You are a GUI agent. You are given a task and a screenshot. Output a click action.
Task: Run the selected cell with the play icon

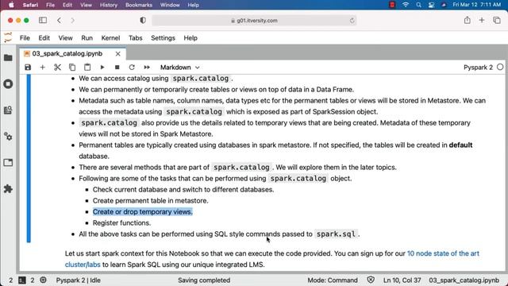pos(102,68)
